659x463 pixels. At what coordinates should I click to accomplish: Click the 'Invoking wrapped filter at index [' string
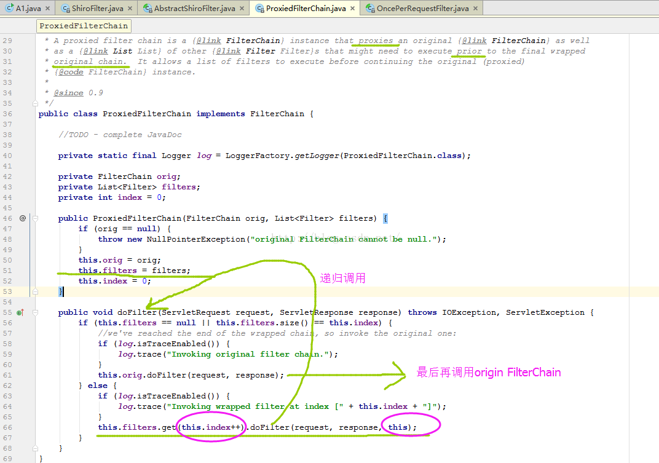pos(255,406)
